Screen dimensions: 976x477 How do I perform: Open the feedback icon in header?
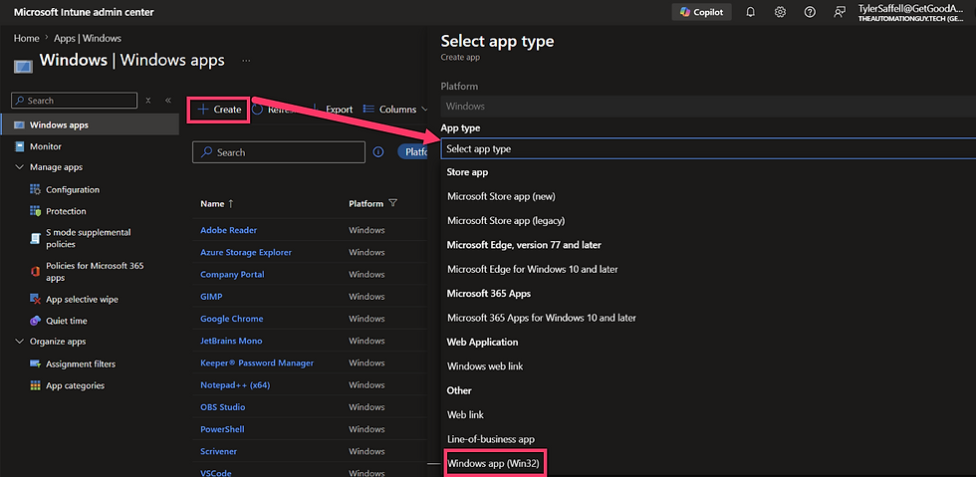click(840, 12)
